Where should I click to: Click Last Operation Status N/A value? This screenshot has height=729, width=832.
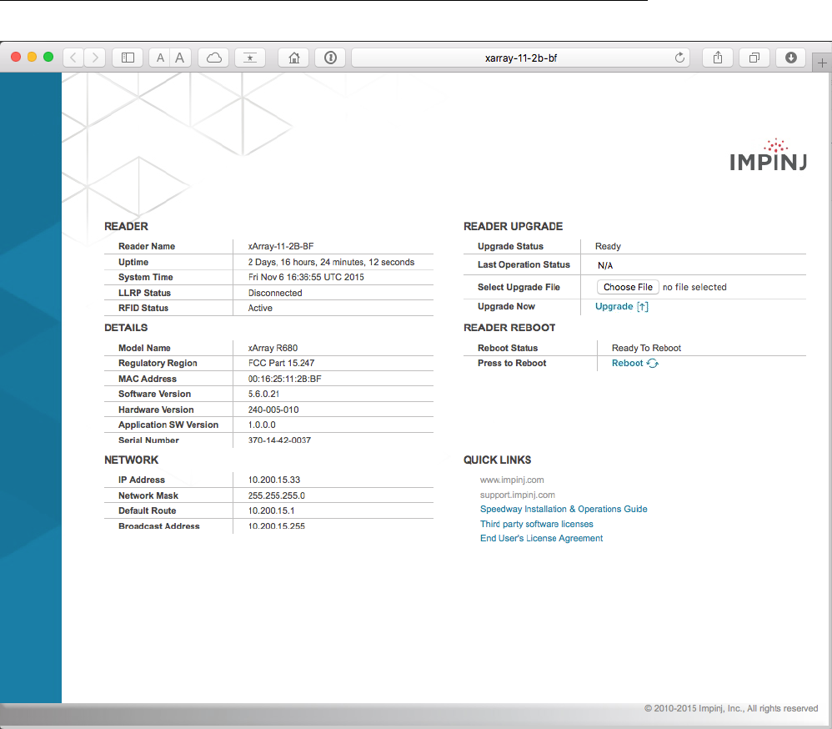click(x=605, y=265)
